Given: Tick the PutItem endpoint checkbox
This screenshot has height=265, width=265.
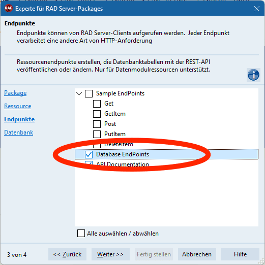Looking at the screenshot, I should click(x=97, y=134).
